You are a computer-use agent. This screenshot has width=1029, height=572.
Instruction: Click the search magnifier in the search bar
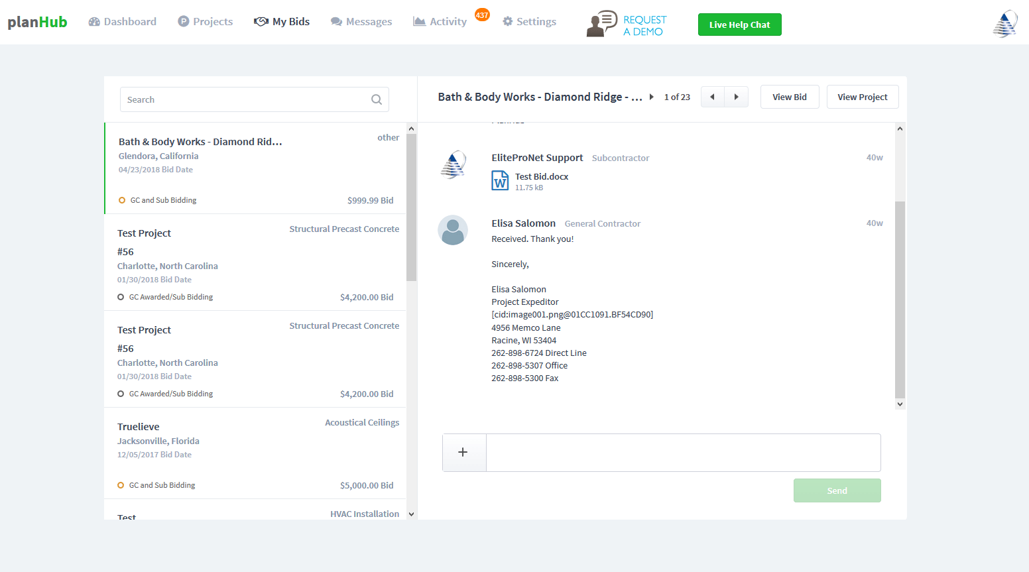[376, 99]
